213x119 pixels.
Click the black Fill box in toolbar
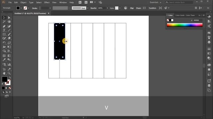click(4, 79)
